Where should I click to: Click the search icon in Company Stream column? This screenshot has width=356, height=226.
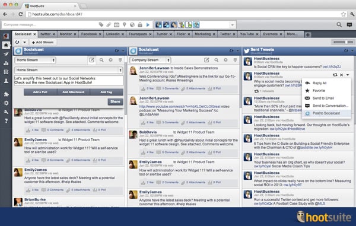(x=217, y=60)
